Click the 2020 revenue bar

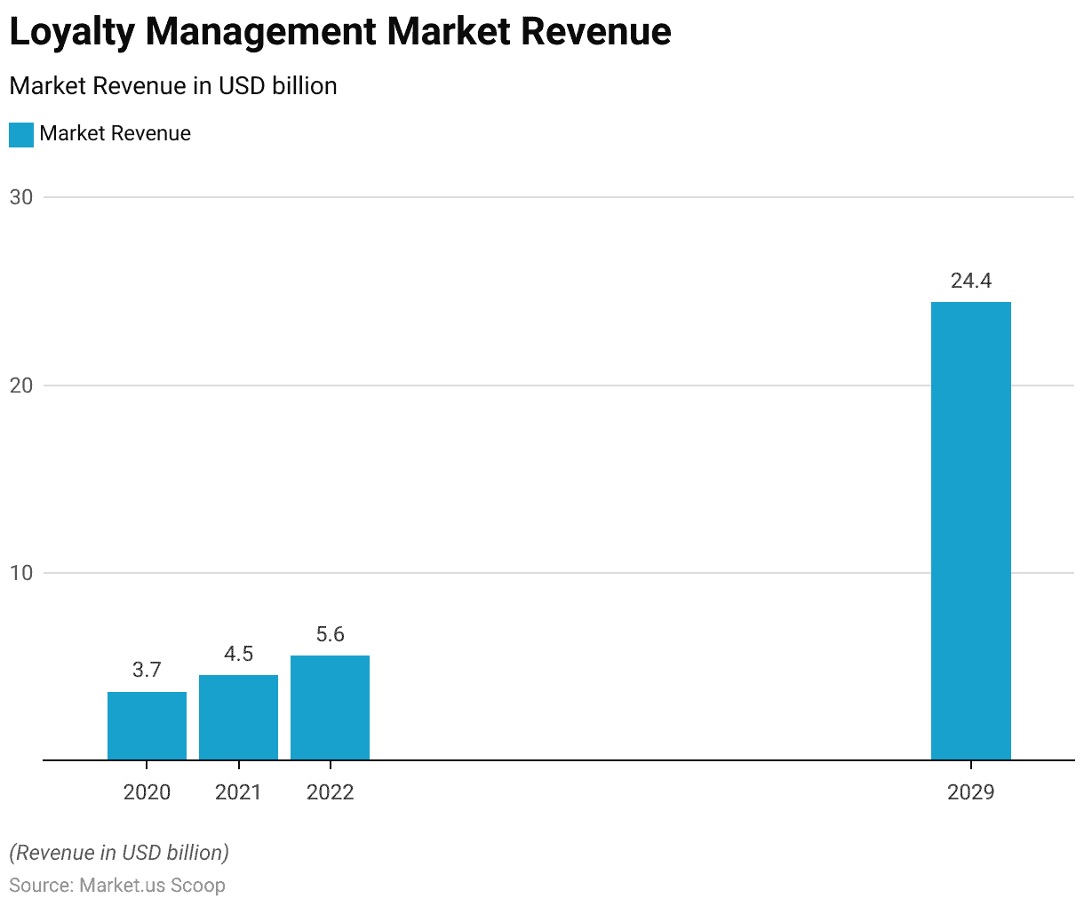[147, 726]
